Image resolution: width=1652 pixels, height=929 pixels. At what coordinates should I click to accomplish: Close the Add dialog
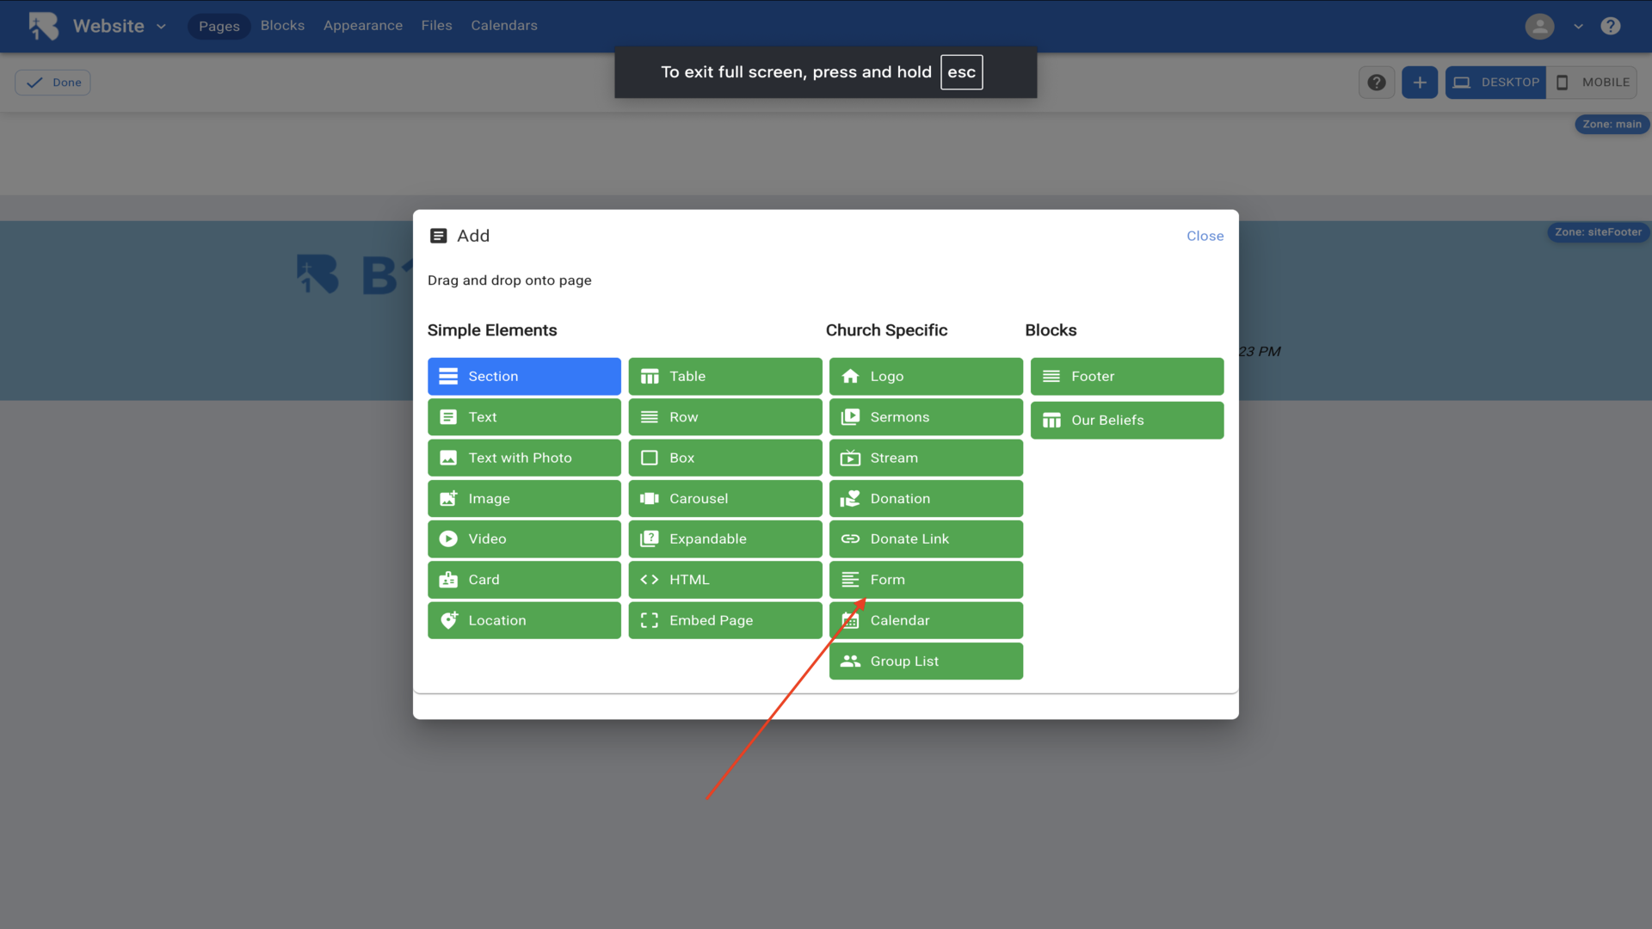coord(1205,236)
